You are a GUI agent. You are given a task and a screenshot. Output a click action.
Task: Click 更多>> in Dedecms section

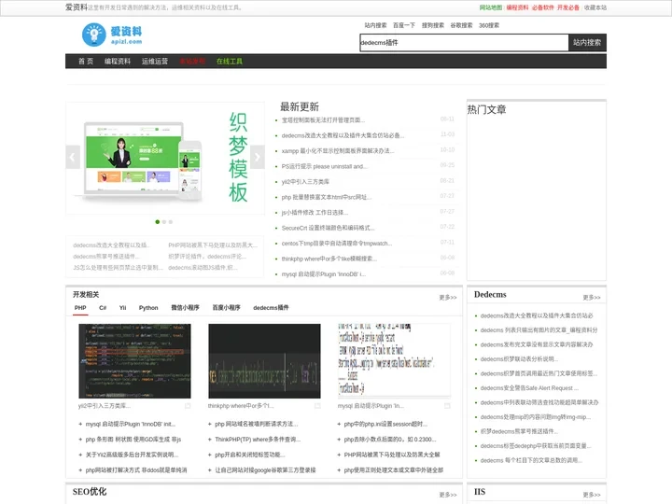pyautogui.click(x=592, y=298)
